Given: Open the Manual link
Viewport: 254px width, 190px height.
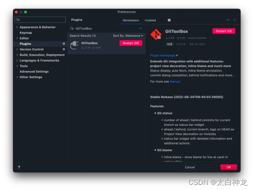Looking at the screenshot, I should tap(175, 82).
